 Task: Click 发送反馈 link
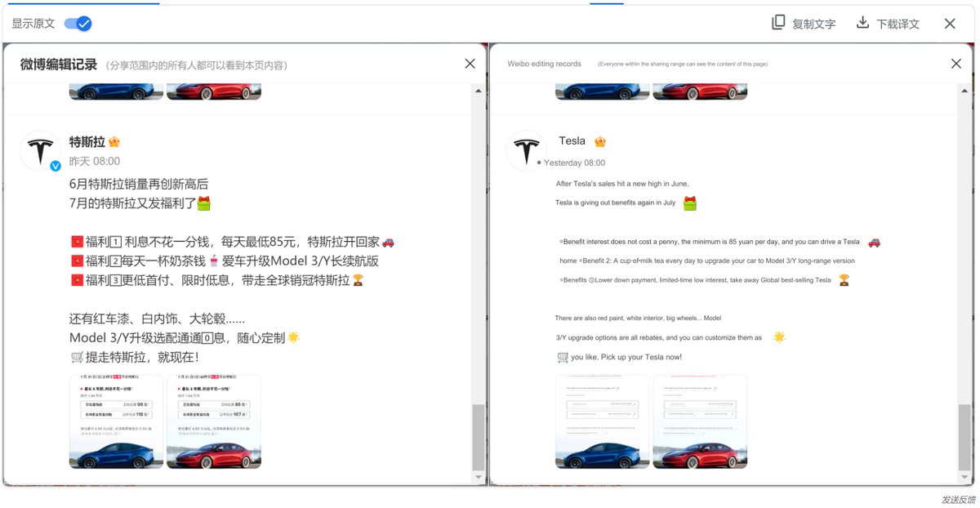(x=958, y=499)
